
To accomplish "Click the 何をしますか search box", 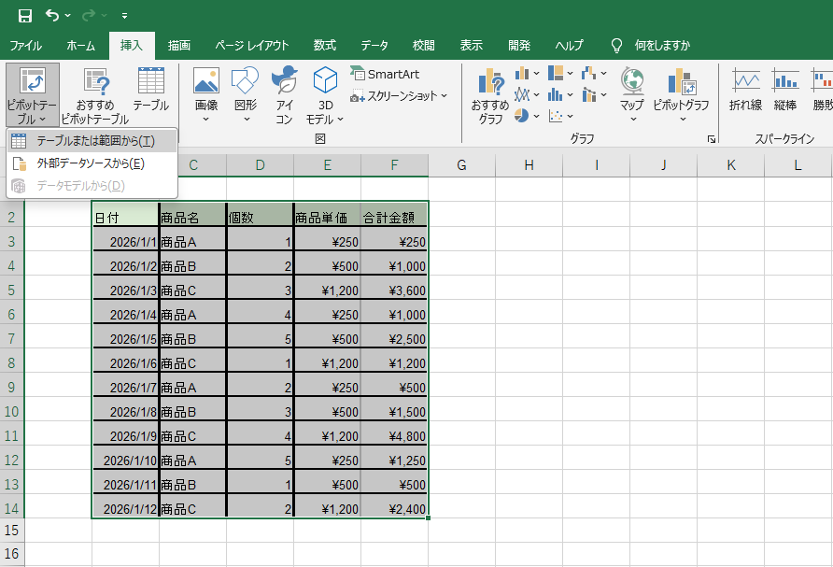I will click(662, 45).
